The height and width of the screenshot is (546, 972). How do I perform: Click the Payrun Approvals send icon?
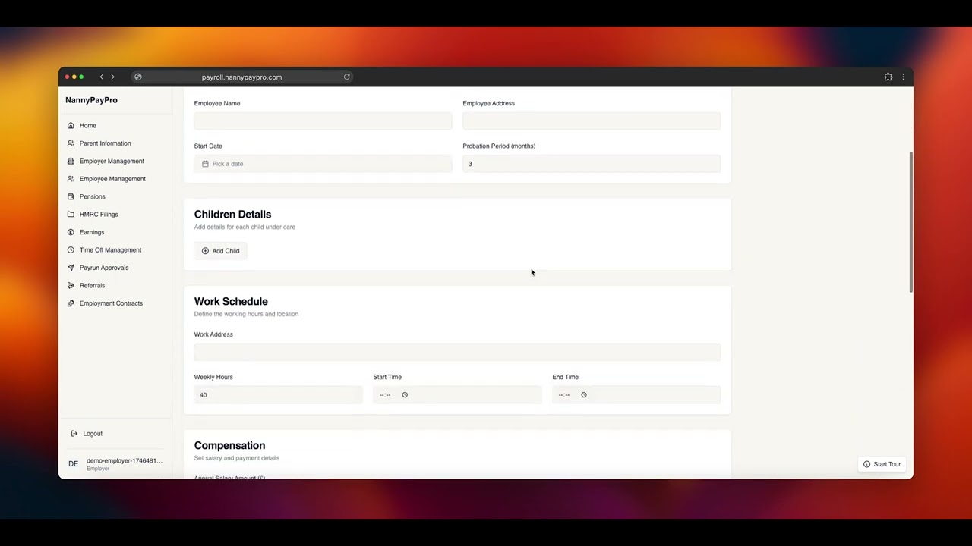71,268
